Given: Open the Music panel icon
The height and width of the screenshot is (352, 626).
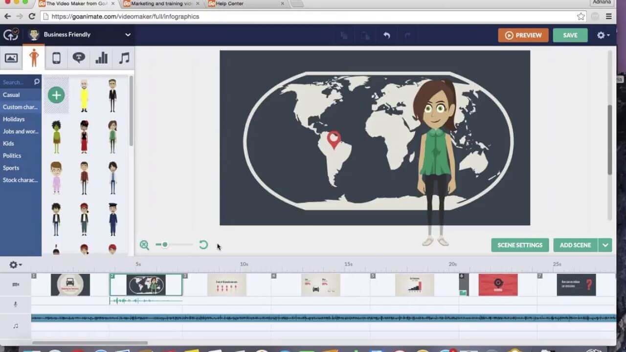Looking at the screenshot, I should 122,58.
